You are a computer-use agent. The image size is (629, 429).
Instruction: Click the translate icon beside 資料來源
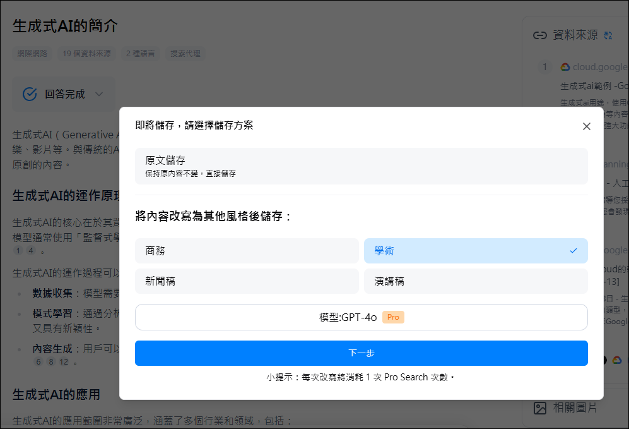[x=608, y=35]
